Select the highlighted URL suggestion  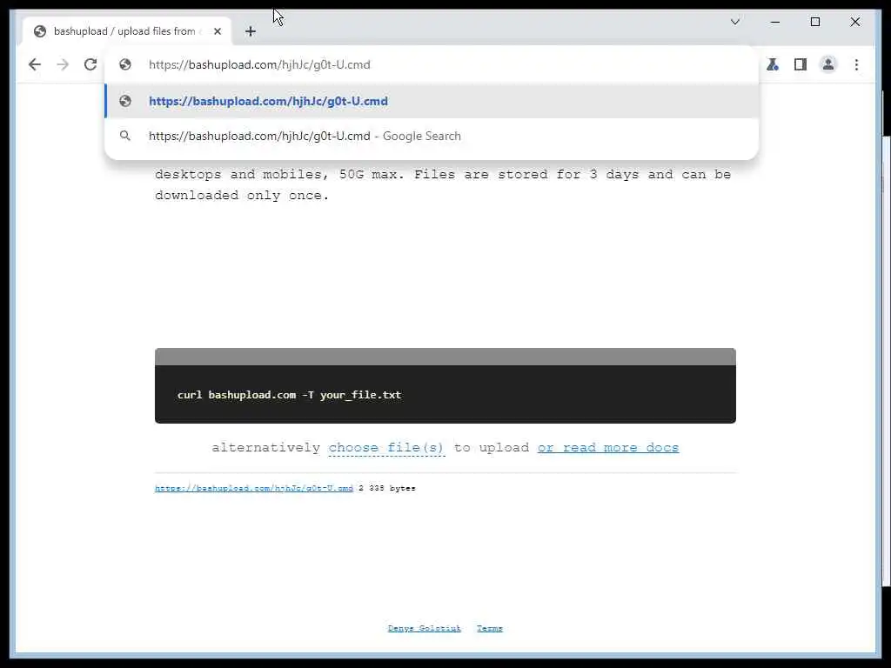(x=432, y=101)
